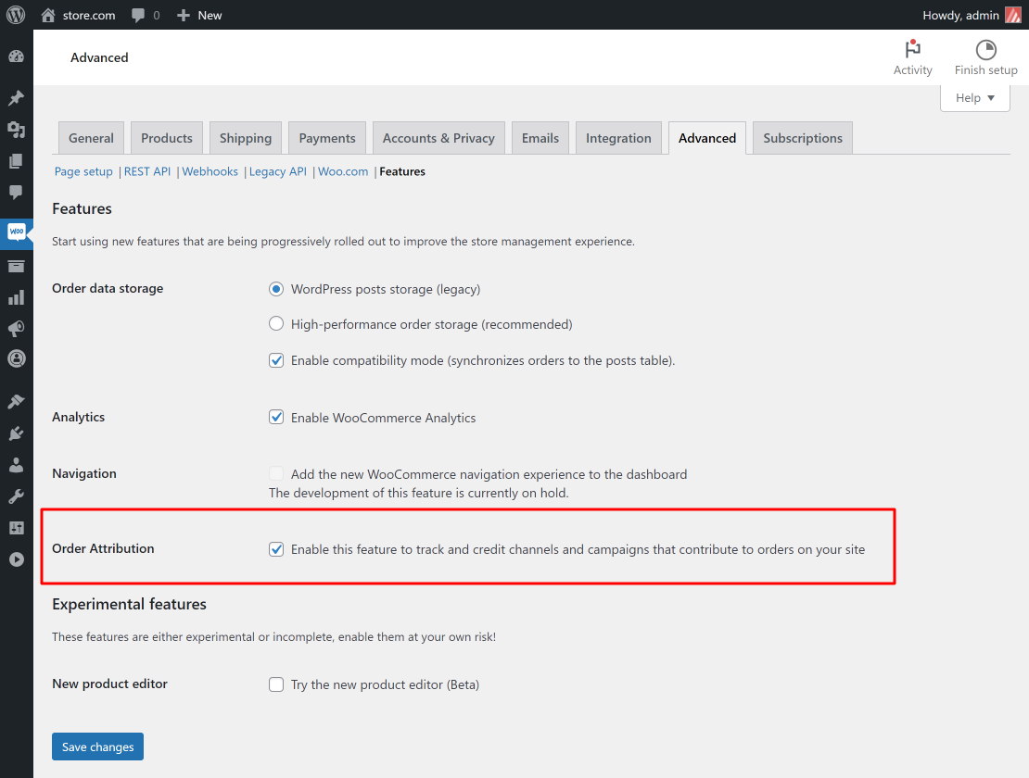The height and width of the screenshot is (778, 1029).
Task: Switch to the Emails tab
Action: [540, 138]
